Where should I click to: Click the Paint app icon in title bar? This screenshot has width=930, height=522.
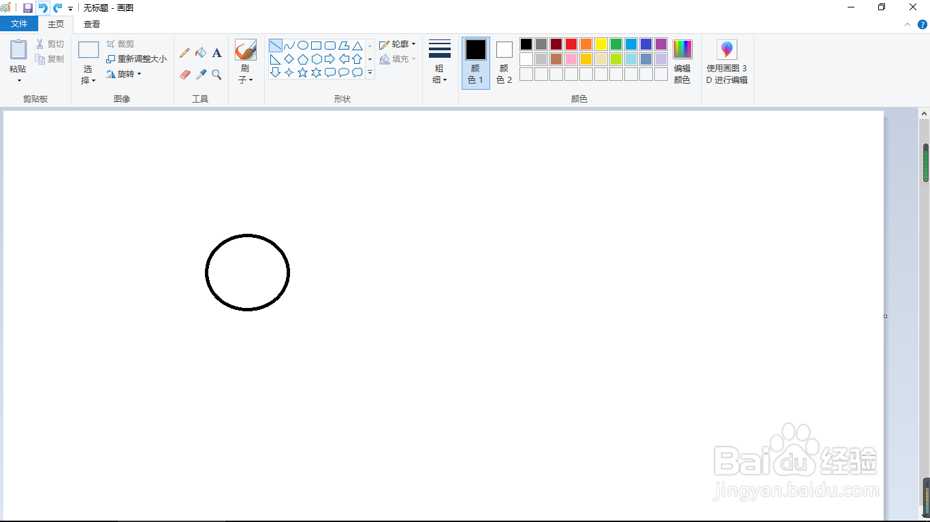pyautogui.click(x=6, y=7)
